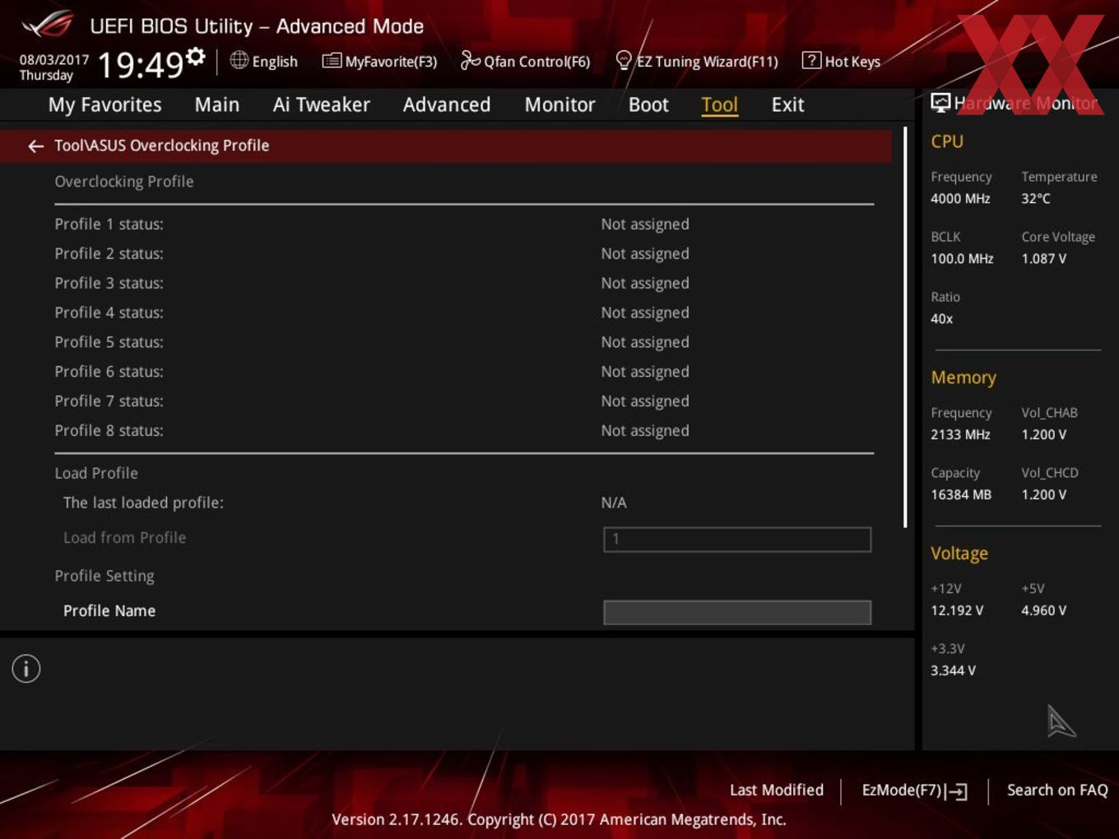Select Profile 2 status row
This screenshot has width=1119, height=839.
coord(464,253)
